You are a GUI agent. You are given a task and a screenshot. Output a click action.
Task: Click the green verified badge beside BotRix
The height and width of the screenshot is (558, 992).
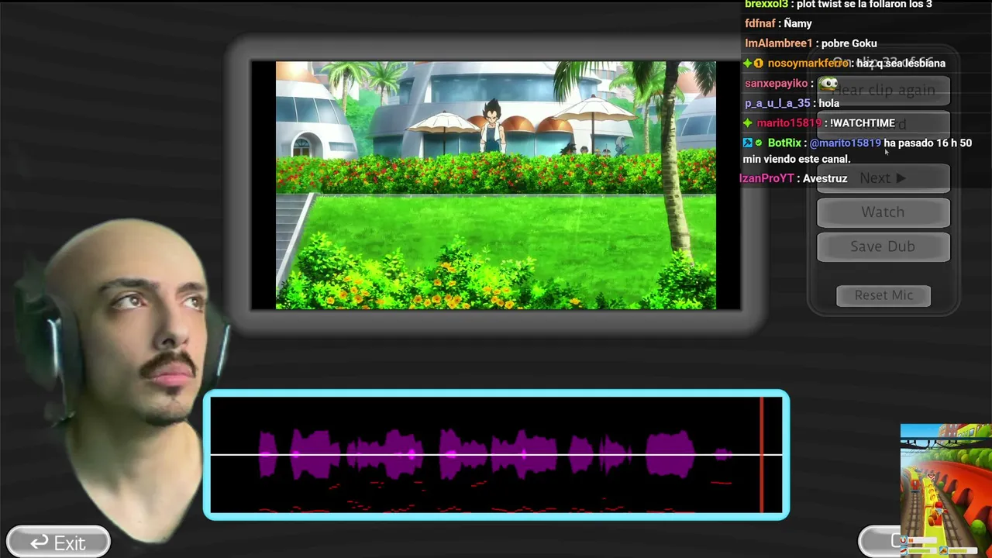click(759, 143)
